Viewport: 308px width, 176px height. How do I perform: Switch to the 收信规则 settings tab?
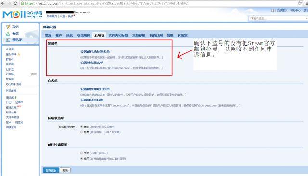point(84,35)
